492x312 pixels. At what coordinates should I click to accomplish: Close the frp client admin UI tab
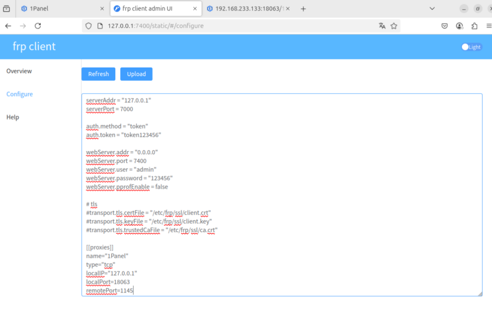(x=195, y=9)
